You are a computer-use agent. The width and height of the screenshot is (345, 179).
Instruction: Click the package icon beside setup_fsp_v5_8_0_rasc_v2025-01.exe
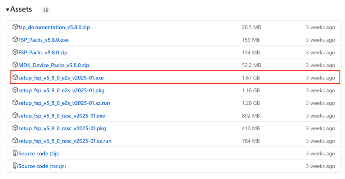[15, 115]
